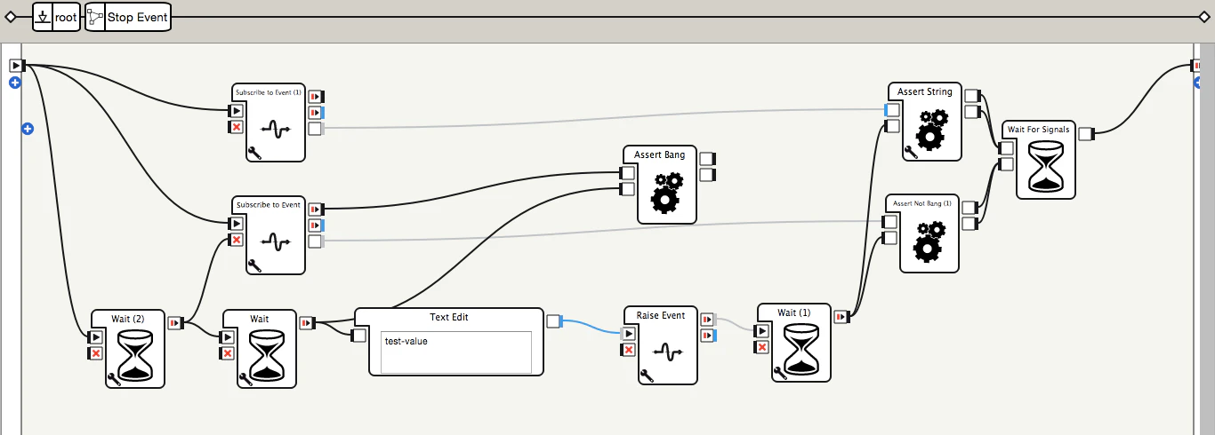Open wrench parameters of Subscribe to Event box

(x=254, y=265)
